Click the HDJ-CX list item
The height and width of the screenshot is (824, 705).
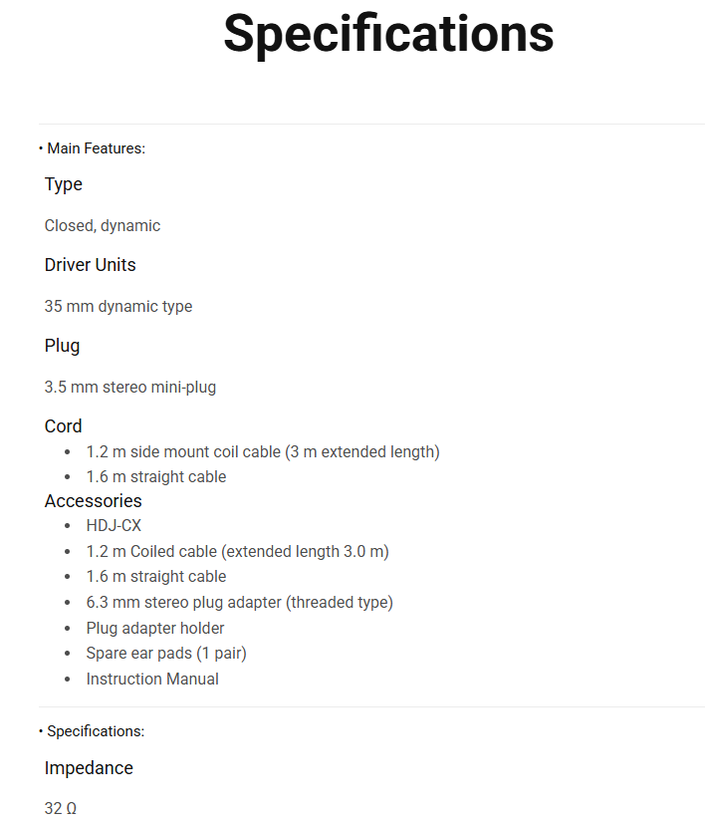114,526
